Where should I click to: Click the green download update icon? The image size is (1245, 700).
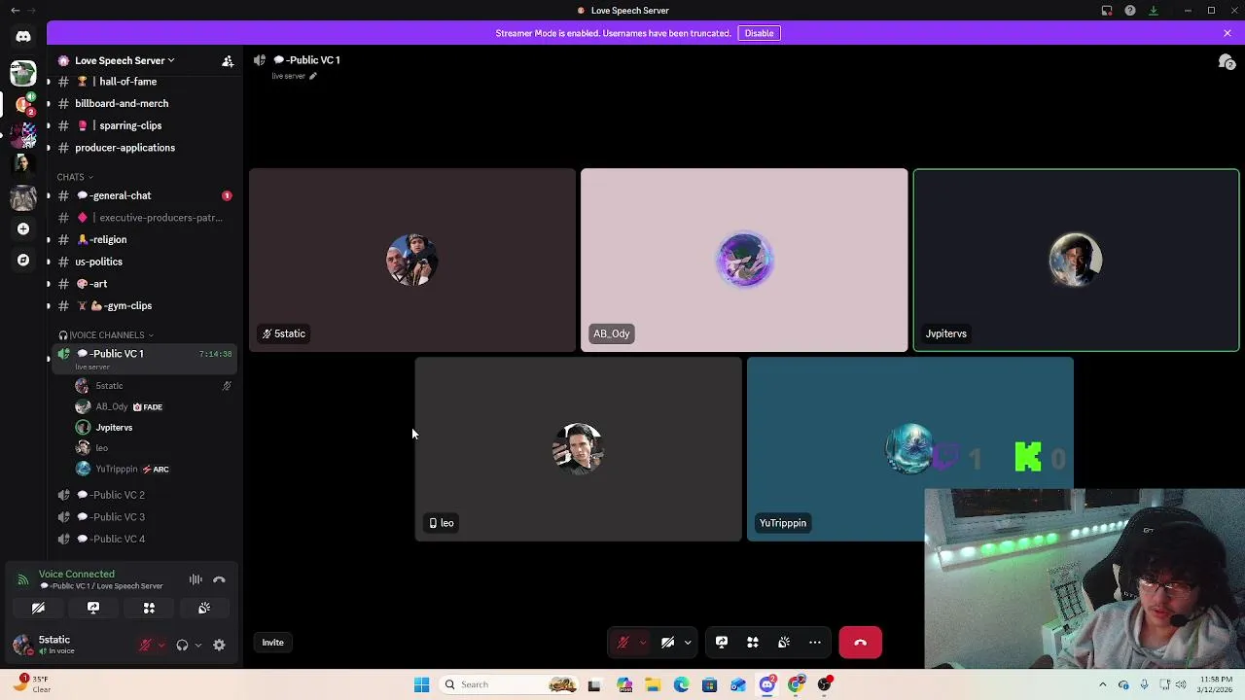[1154, 11]
